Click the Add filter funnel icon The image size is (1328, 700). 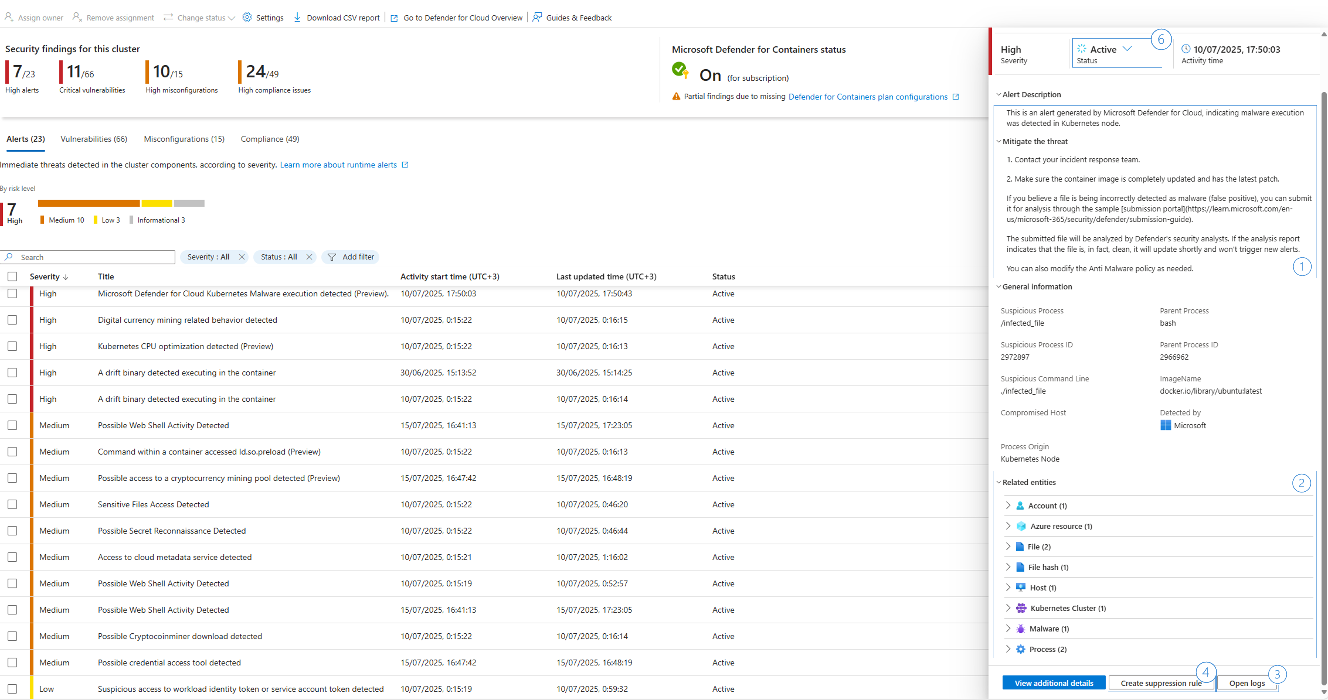click(x=331, y=257)
